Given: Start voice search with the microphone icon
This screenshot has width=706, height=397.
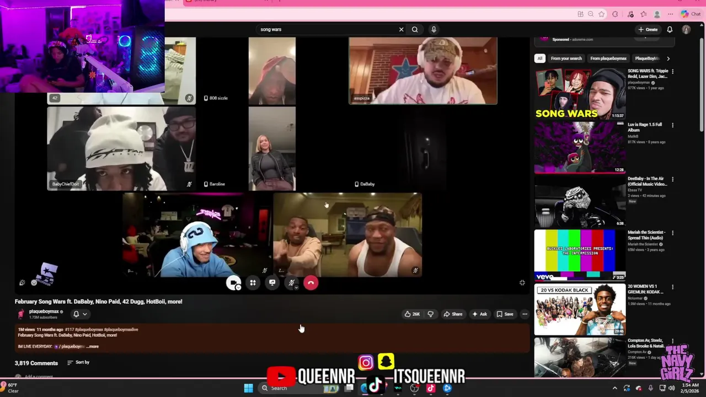Looking at the screenshot, I should pyautogui.click(x=434, y=29).
